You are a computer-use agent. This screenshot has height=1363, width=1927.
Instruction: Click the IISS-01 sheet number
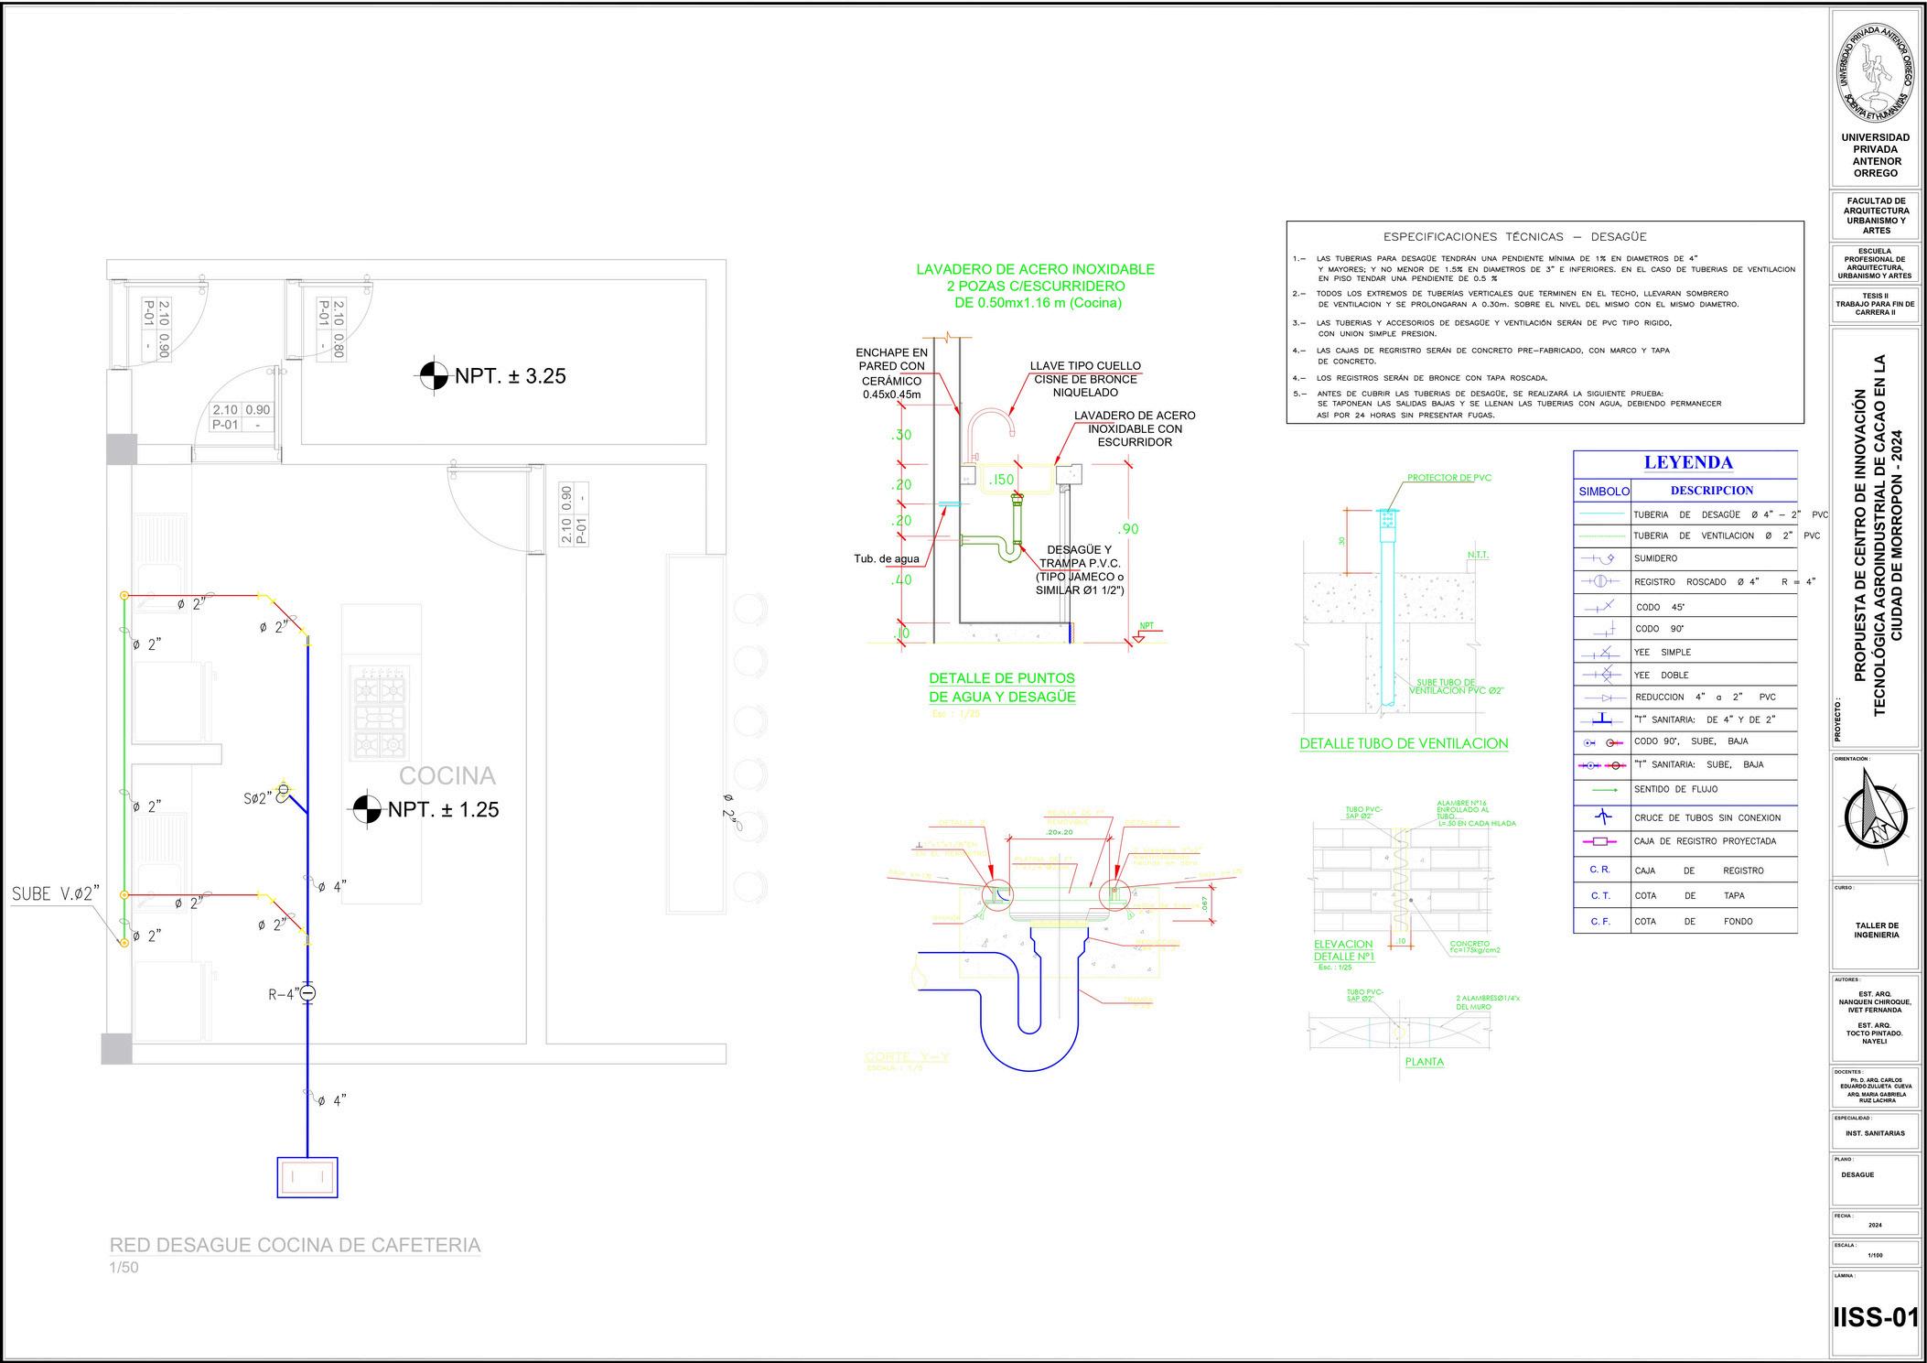(x=1875, y=1316)
